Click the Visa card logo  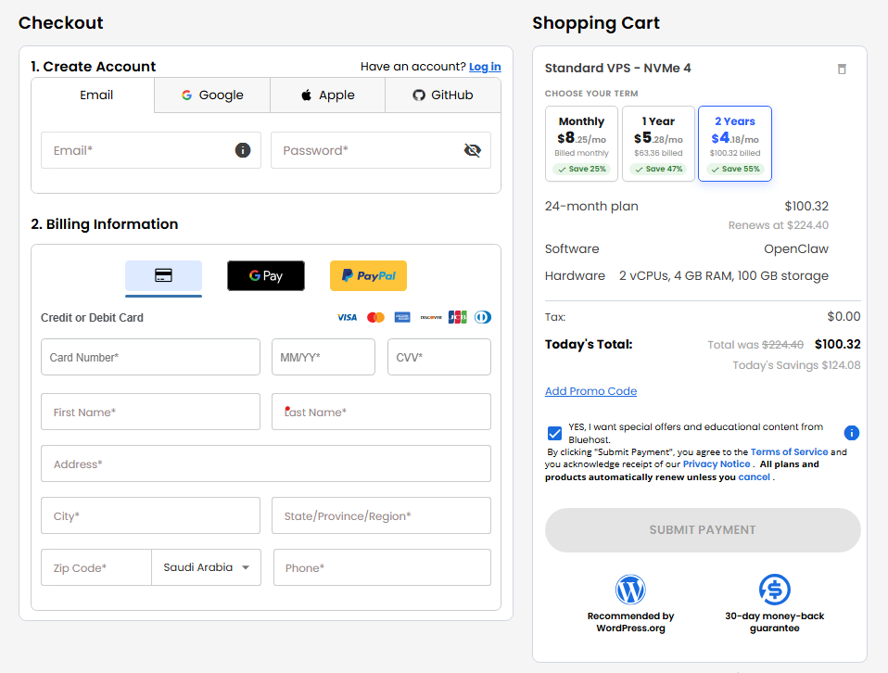[348, 317]
